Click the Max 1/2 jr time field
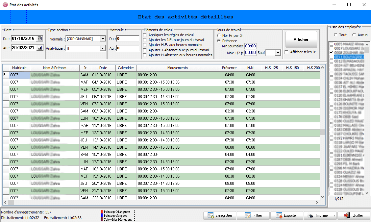Image resolution: width=371 pixels, height=222 pixels. click(250, 53)
